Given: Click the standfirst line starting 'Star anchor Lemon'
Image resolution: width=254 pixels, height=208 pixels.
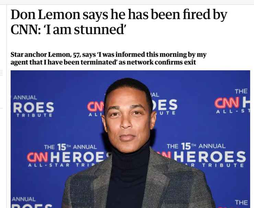Looking at the screenshot, I should click(x=108, y=55).
